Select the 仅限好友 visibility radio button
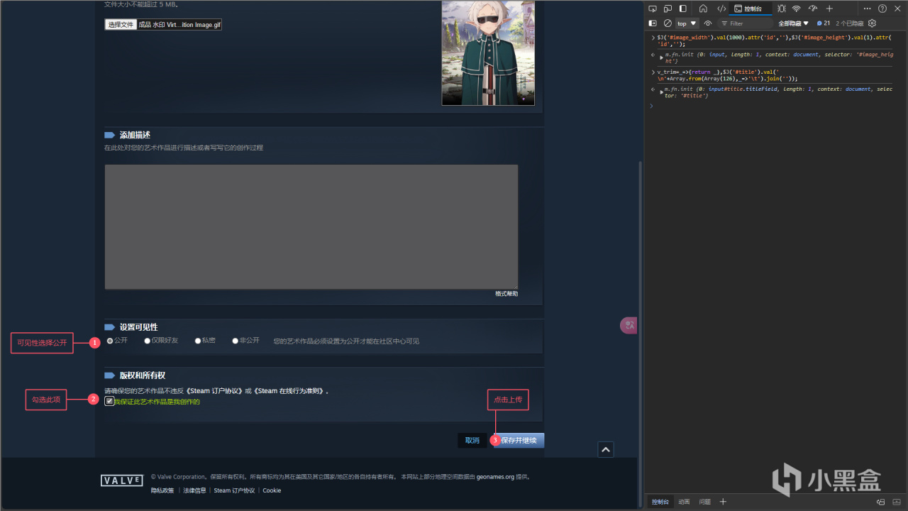This screenshot has height=511, width=908. (148, 341)
